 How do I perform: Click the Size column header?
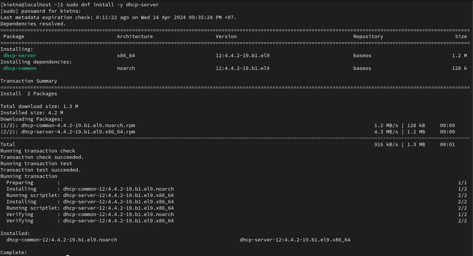click(x=461, y=37)
